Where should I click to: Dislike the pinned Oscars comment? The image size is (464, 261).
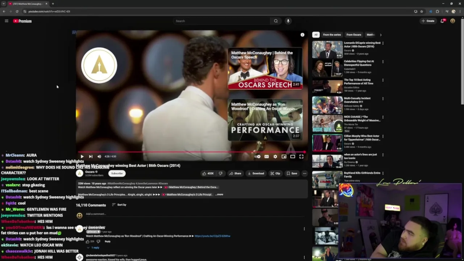(98, 241)
